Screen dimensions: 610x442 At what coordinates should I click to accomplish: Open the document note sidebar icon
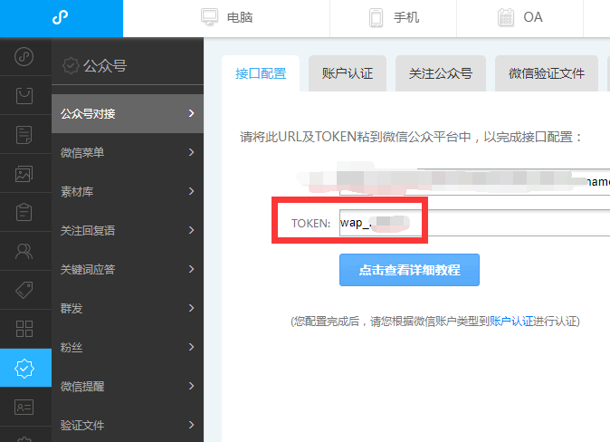(x=24, y=135)
